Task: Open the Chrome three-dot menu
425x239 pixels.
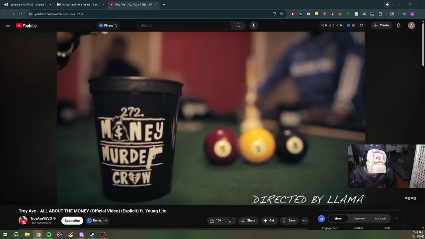Action: 420,14
